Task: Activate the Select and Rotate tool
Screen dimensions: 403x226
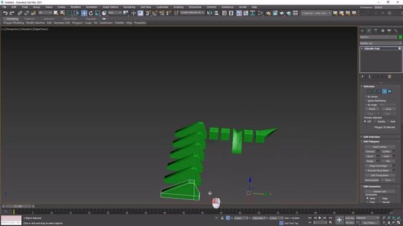Action: [91, 13]
